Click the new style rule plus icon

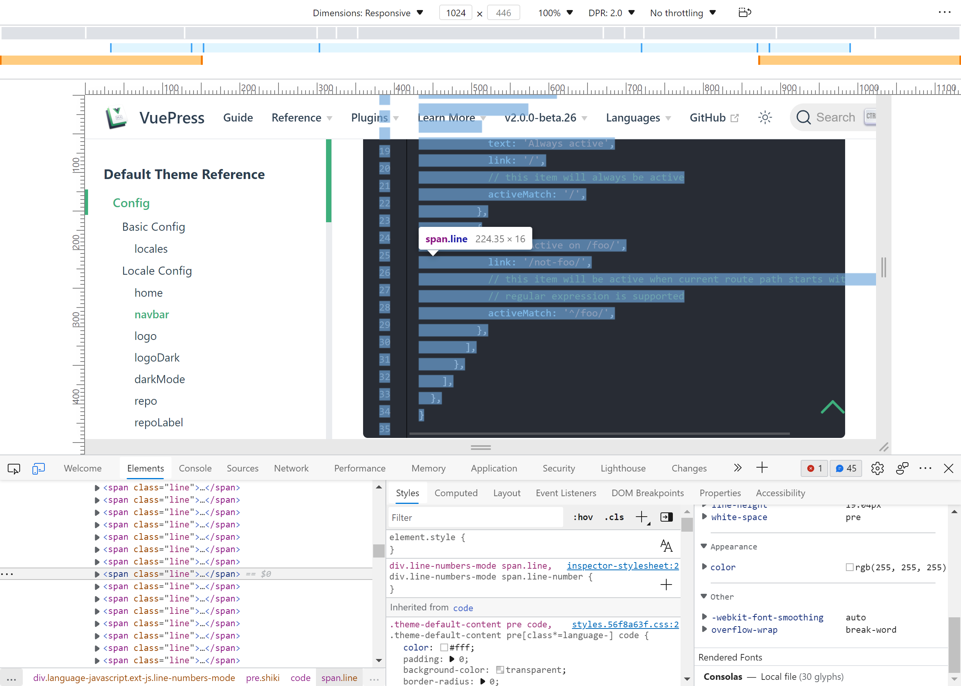point(642,517)
